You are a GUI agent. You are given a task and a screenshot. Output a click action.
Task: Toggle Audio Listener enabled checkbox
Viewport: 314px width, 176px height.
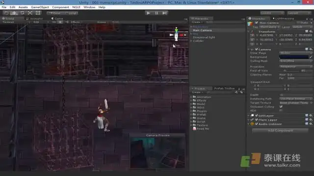point(256,124)
